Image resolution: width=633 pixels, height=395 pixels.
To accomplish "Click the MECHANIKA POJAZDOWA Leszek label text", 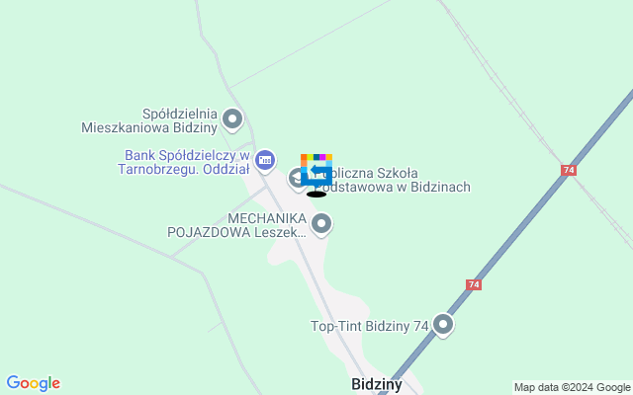I will [x=237, y=225].
